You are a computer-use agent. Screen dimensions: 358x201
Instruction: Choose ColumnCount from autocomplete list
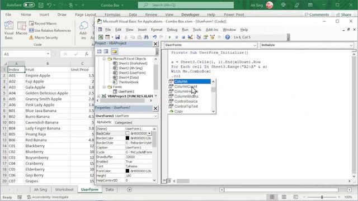coord(185,87)
